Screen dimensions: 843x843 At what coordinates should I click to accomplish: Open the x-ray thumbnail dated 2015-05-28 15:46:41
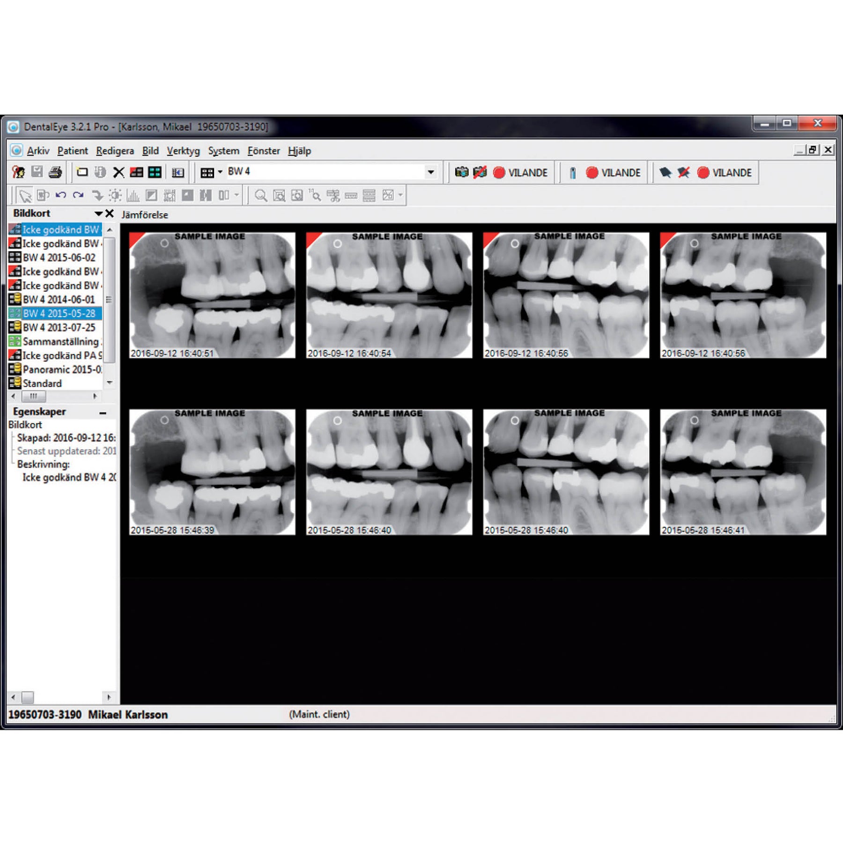click(x=743, y=472)
